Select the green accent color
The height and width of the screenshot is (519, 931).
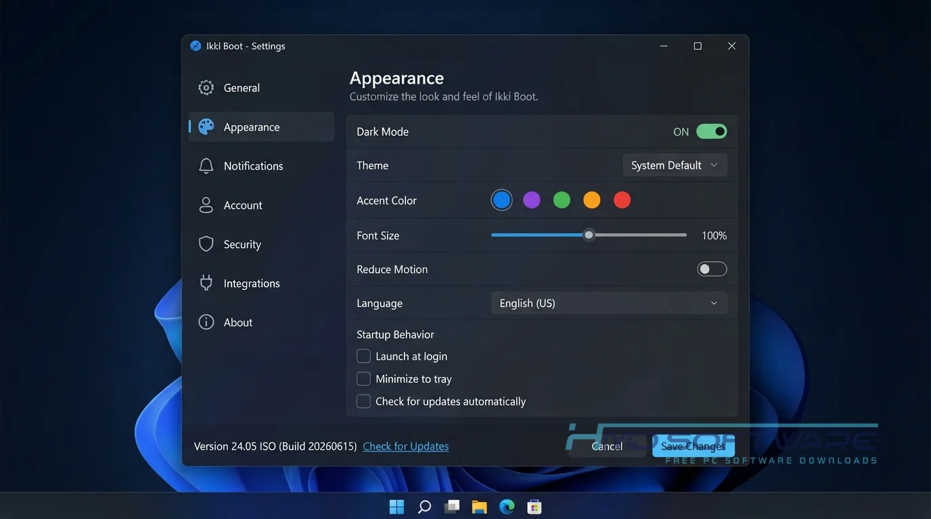click(x=562, y=200)
